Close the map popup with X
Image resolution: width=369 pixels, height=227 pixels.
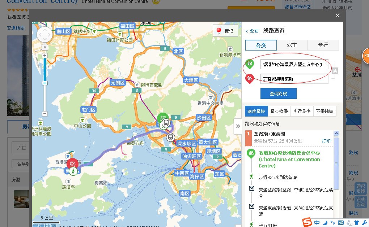tap(338, 16)
